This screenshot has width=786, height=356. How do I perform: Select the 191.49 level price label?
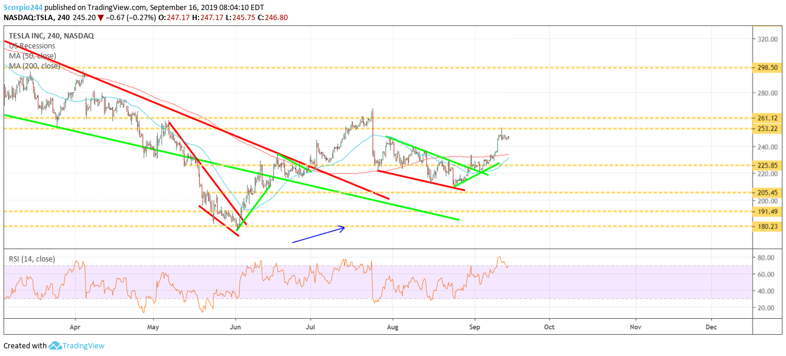pyautogui.click(x=767, y=211)
